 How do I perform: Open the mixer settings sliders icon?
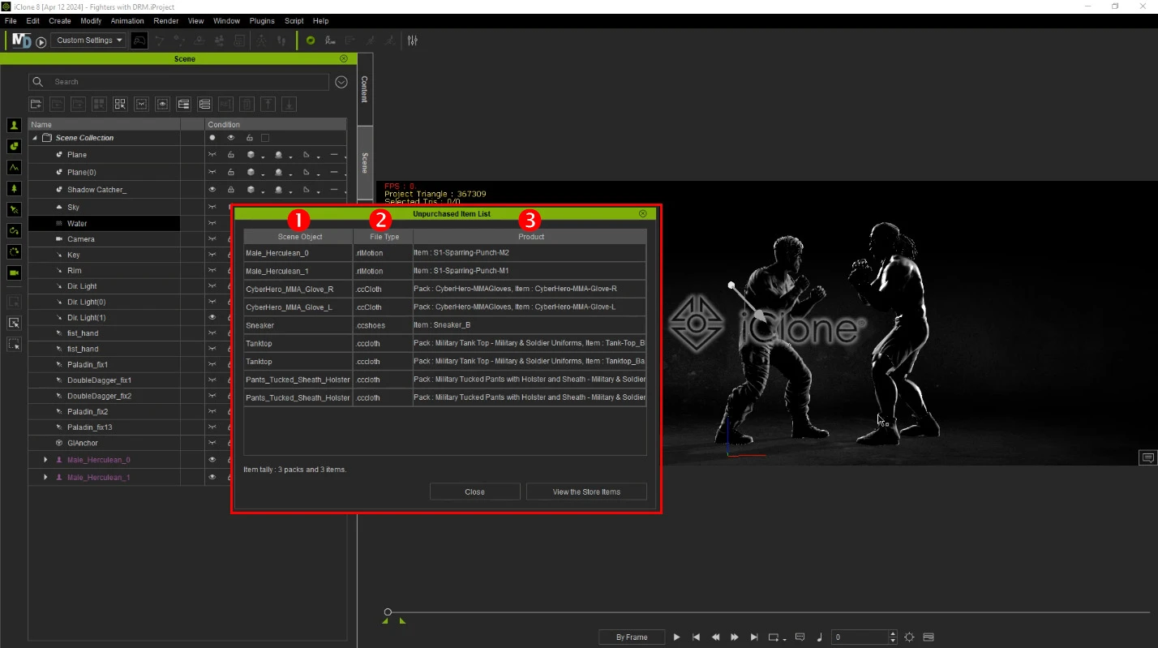[413, 41]
